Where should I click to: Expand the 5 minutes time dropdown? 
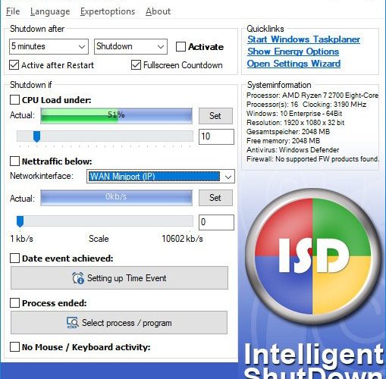pos(49,46)
